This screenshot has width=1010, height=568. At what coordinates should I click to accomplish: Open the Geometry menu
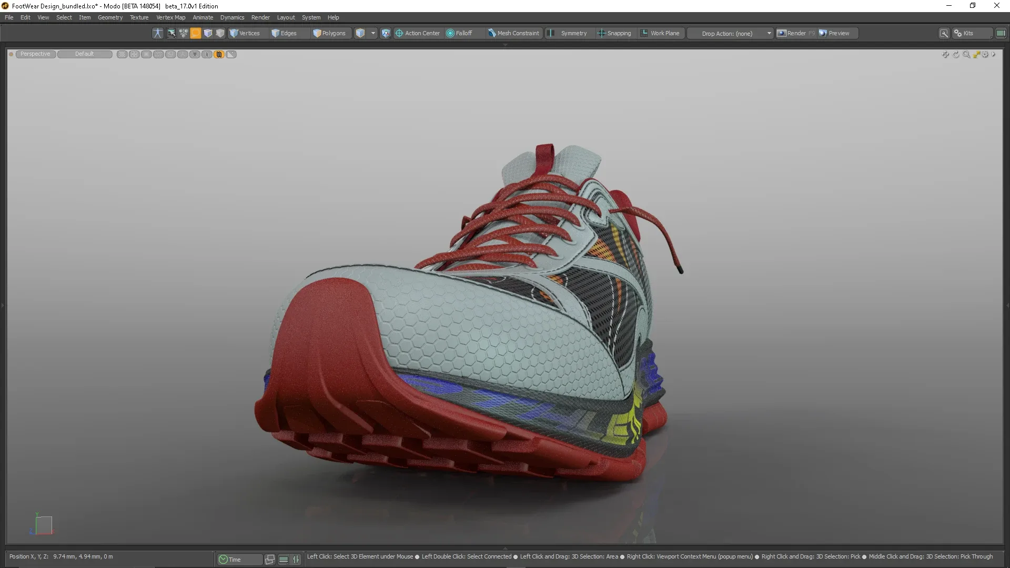(110, 17)
